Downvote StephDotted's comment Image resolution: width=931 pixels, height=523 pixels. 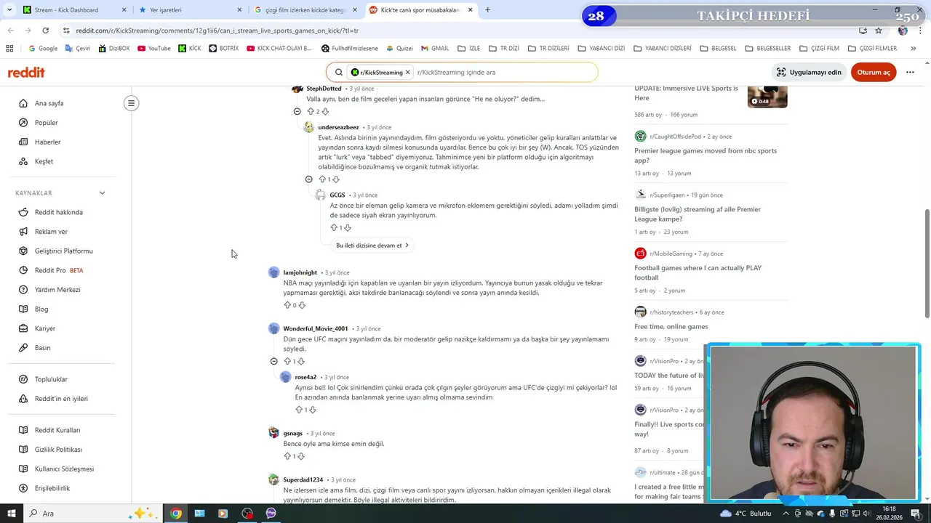pyautogui.click(x=325, y=111)
